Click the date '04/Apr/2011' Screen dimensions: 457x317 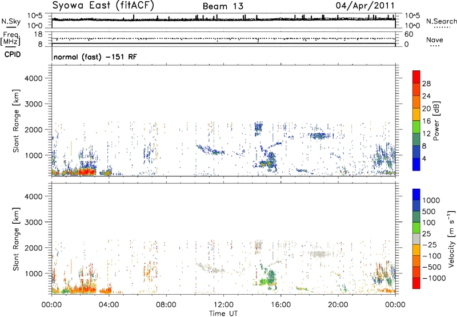(365, 6)
